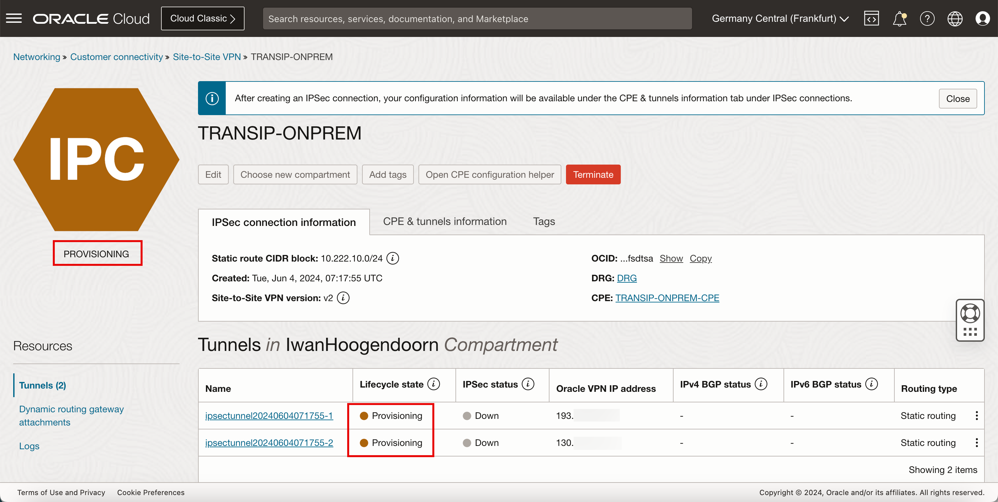Switch to CPE & tunnels information tab
998x502 pixels.
coord(444,221)
